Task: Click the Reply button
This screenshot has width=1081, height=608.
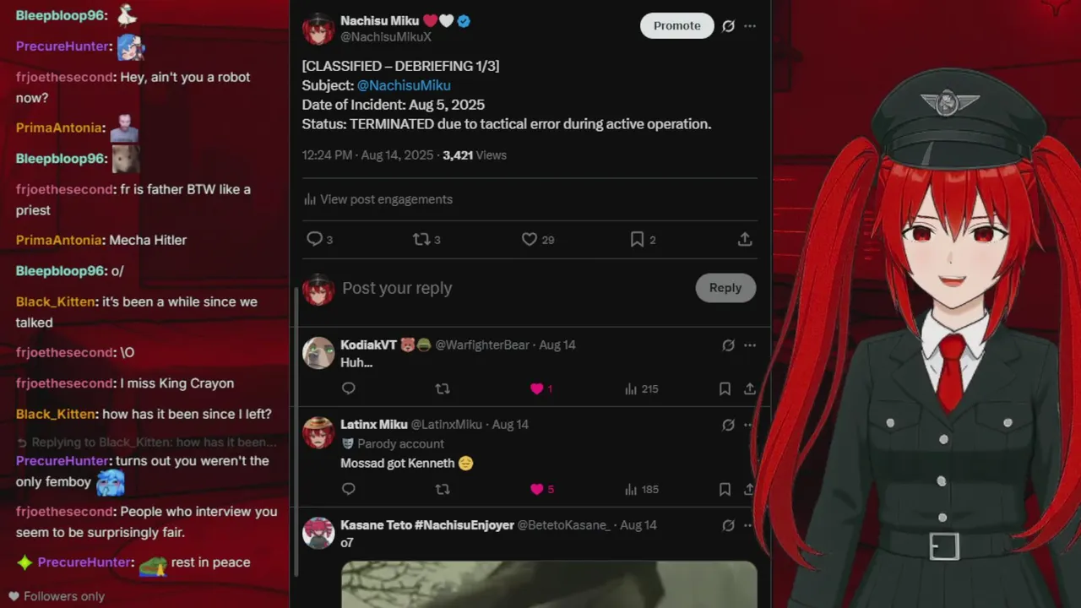Action: pyautogui.click(x=725, y=288)
